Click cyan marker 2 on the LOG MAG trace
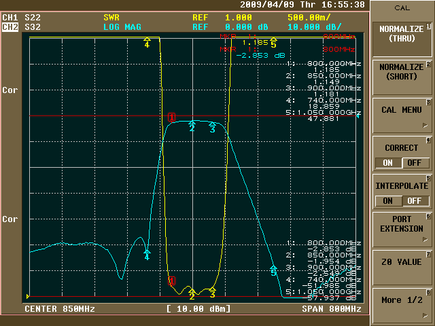The height and width of the screenshot is (326, 435). pos(192,127)
